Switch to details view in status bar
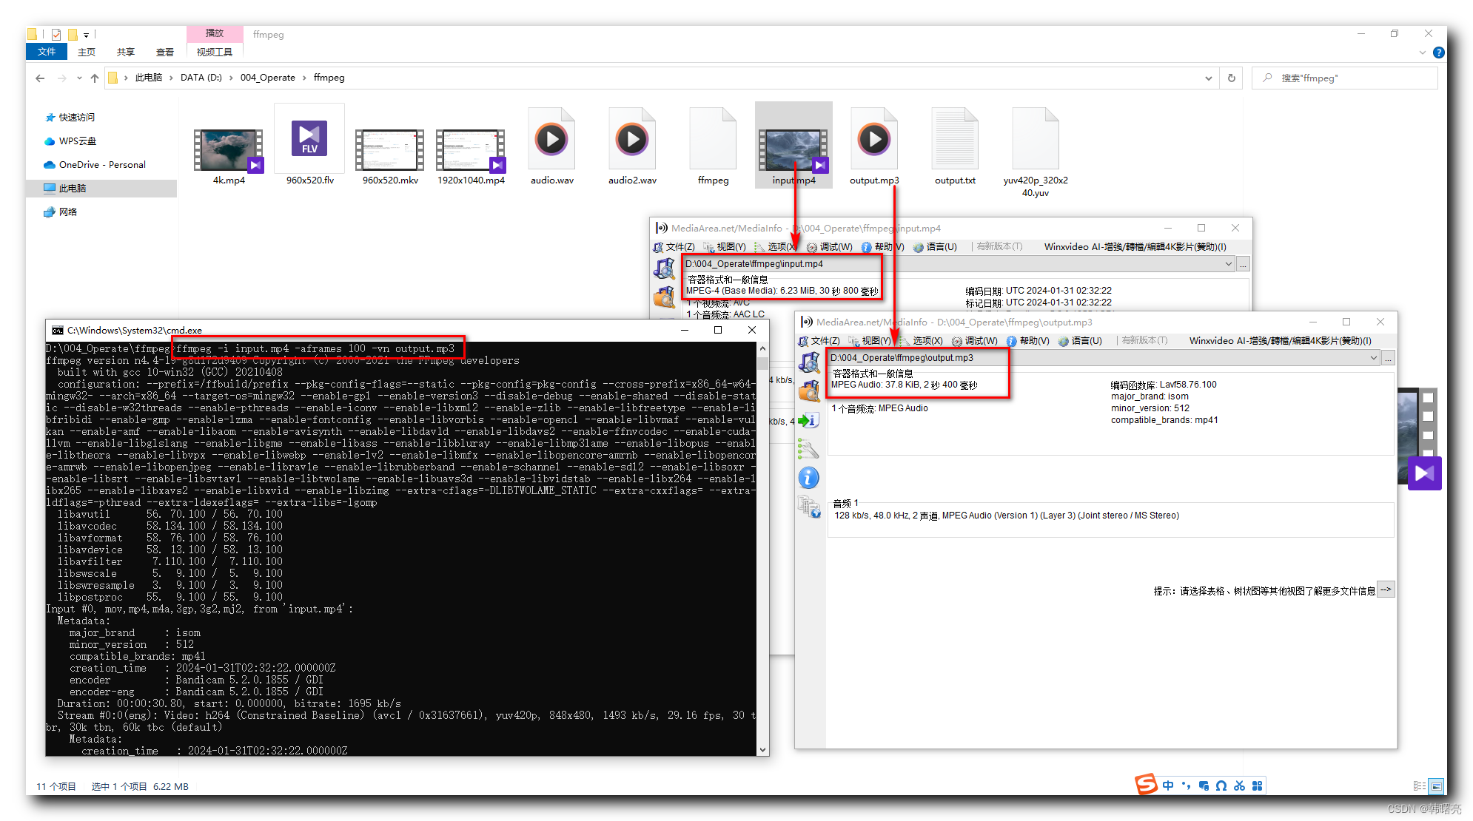The height and width of the screenshot is (821, 1473). point(1419,786)
